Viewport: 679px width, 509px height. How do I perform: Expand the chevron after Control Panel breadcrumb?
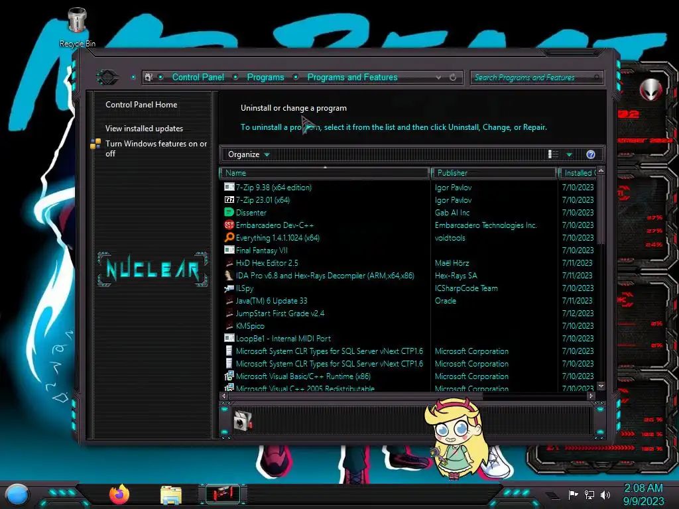[x=235, y=77]
